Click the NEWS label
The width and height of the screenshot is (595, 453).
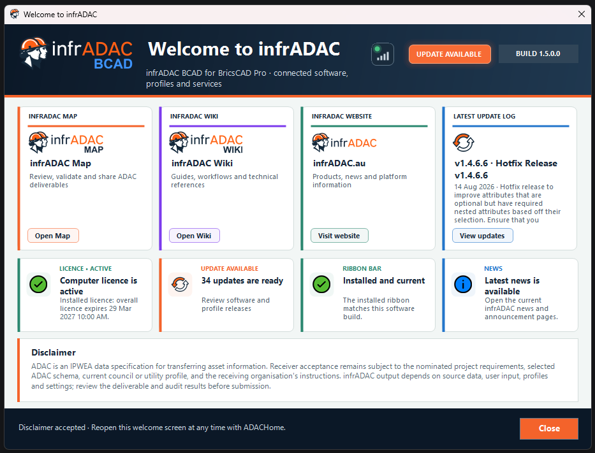click(494, 268)
